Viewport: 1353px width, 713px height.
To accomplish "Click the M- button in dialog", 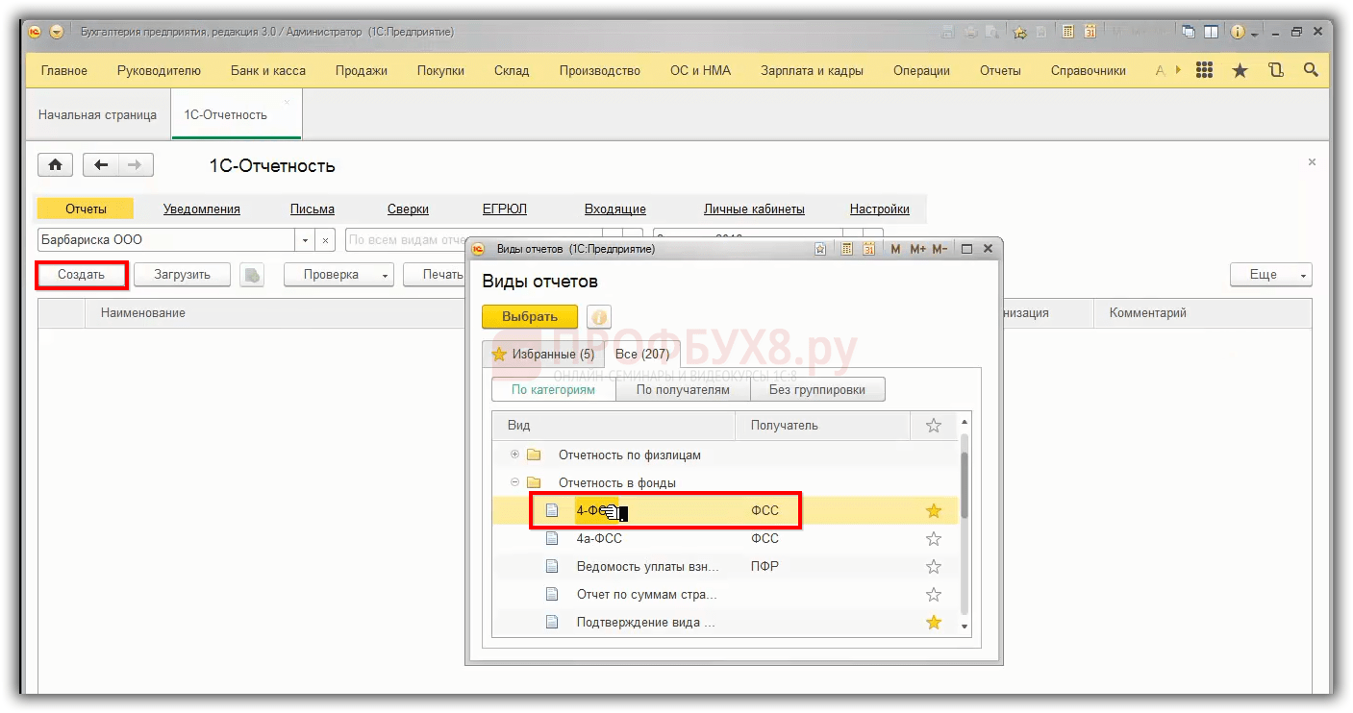I will click(940, 249).
